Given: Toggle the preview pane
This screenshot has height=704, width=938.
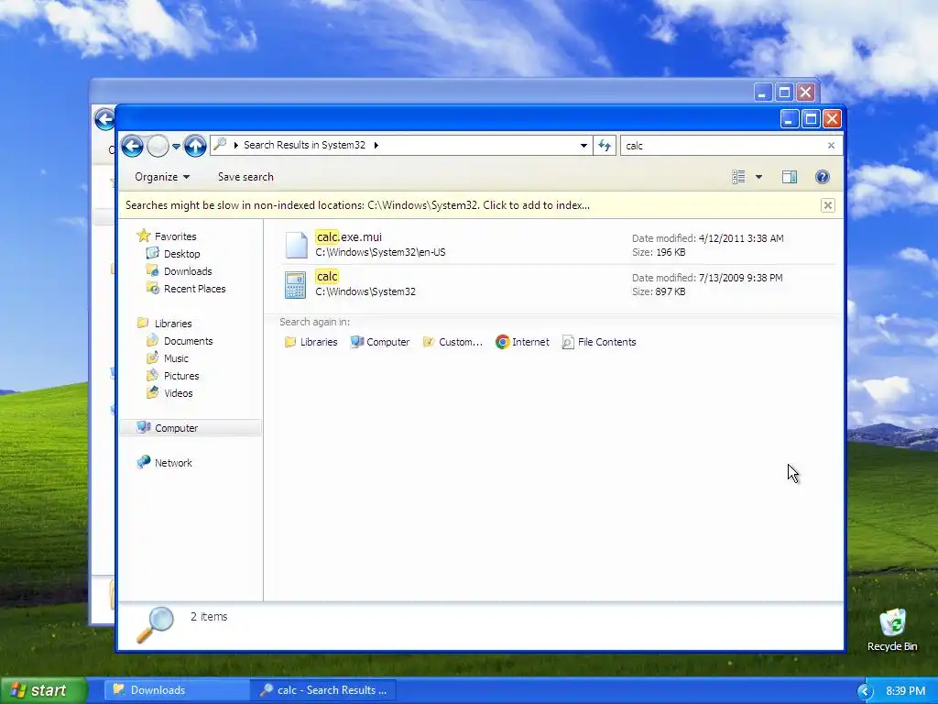Looking at the screenshot, I should [790, 177].
